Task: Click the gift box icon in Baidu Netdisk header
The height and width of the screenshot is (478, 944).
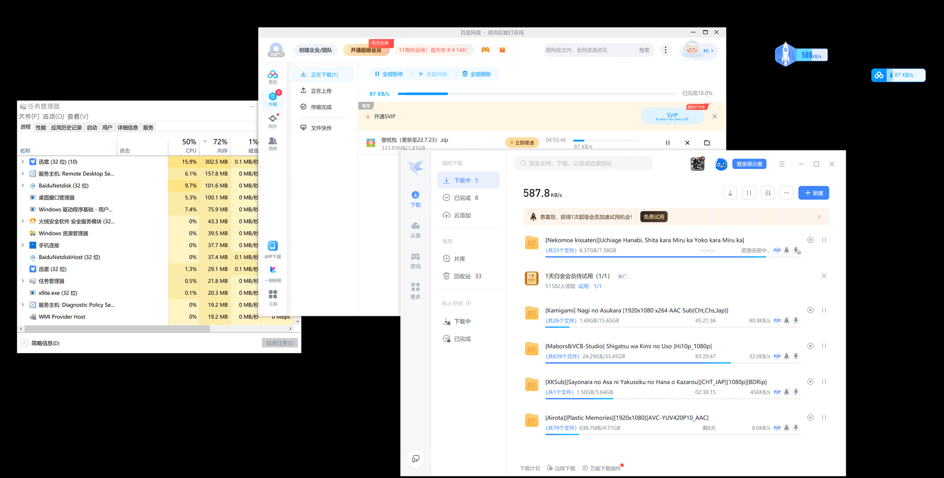Action: pyautogui.click(x=502, y=50)
